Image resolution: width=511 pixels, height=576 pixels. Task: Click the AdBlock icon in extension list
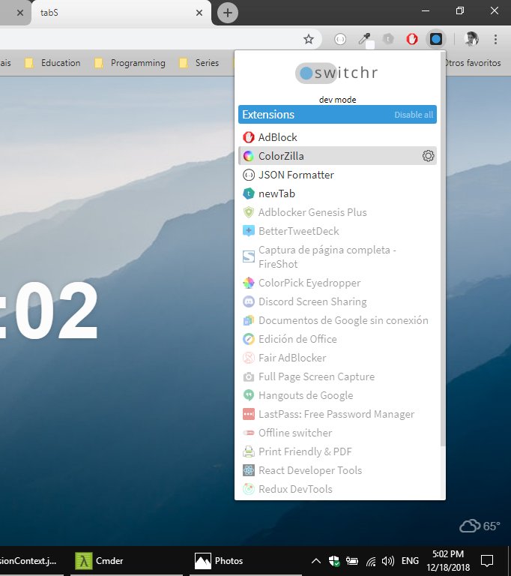point(249,137)
